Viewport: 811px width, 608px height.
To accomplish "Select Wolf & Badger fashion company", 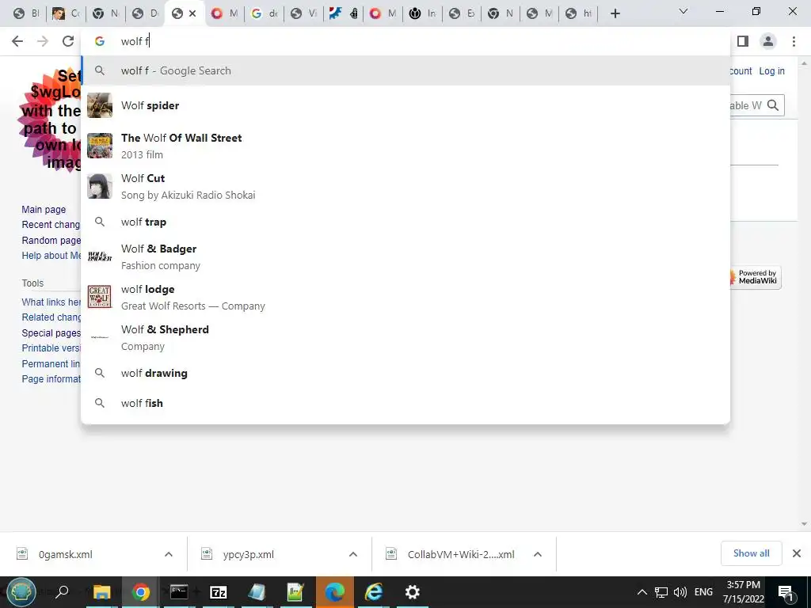I will pos(406,256).
